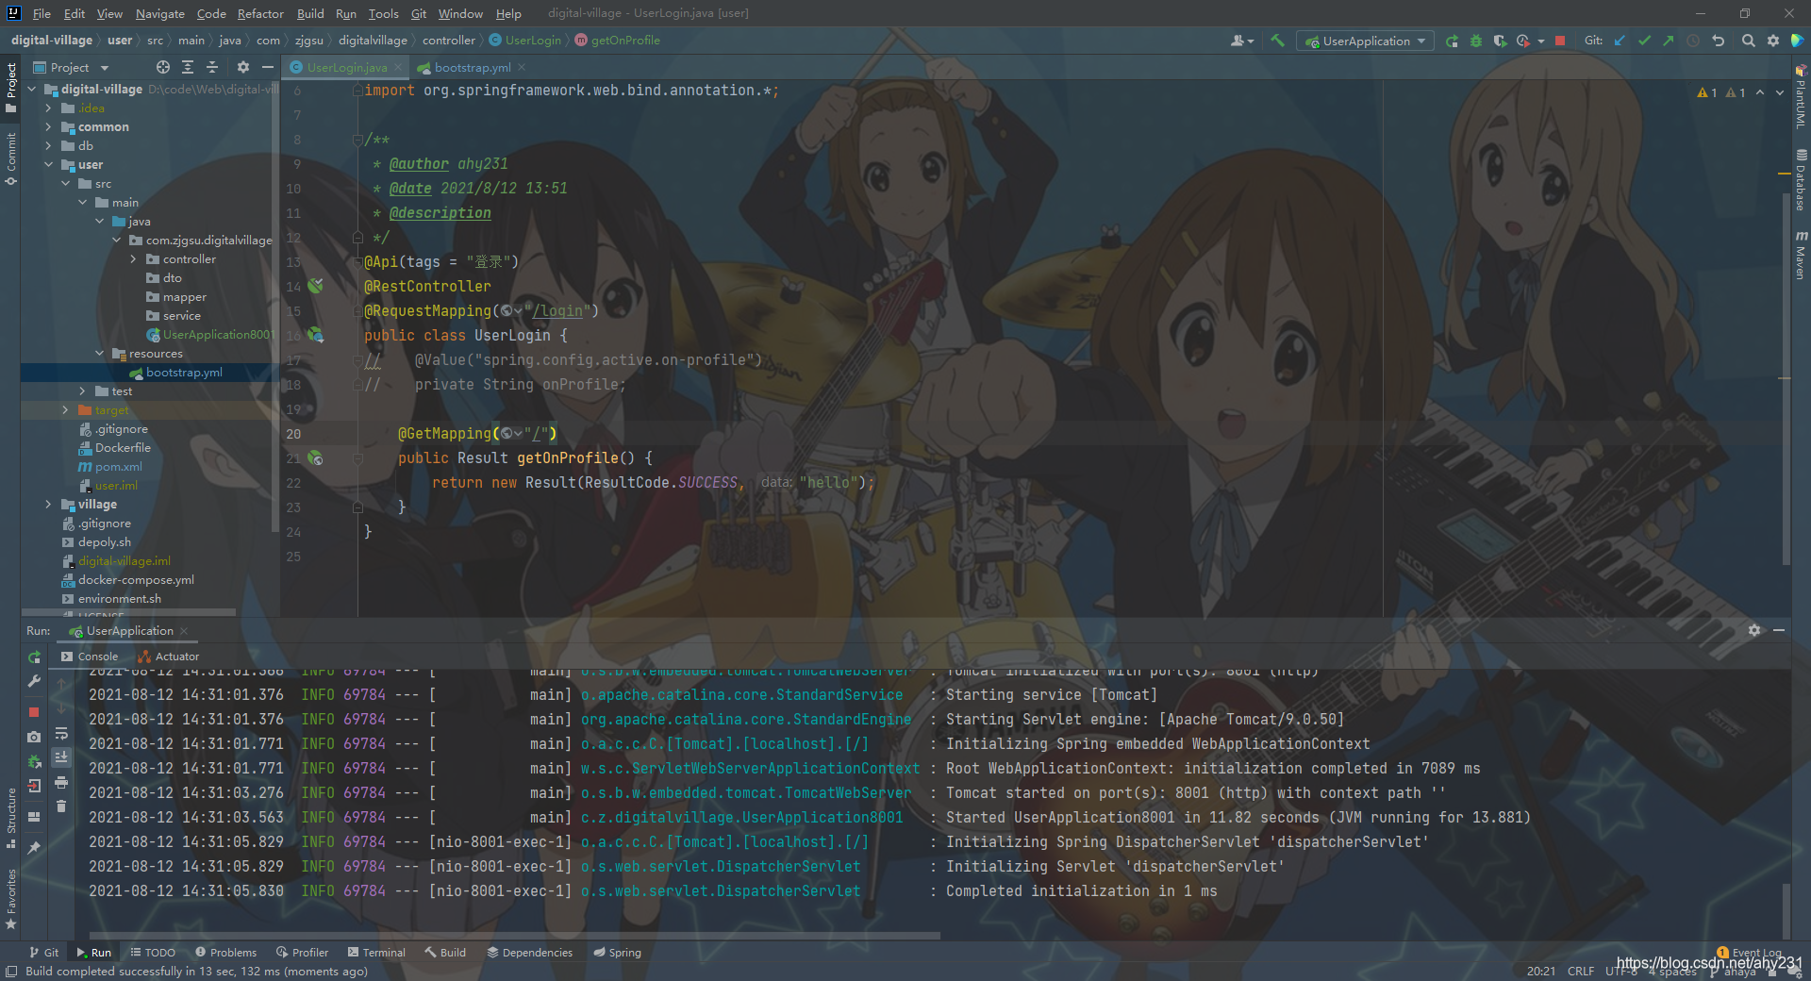Dump threads with the camera icon
1811x981 pixels.
34,737
